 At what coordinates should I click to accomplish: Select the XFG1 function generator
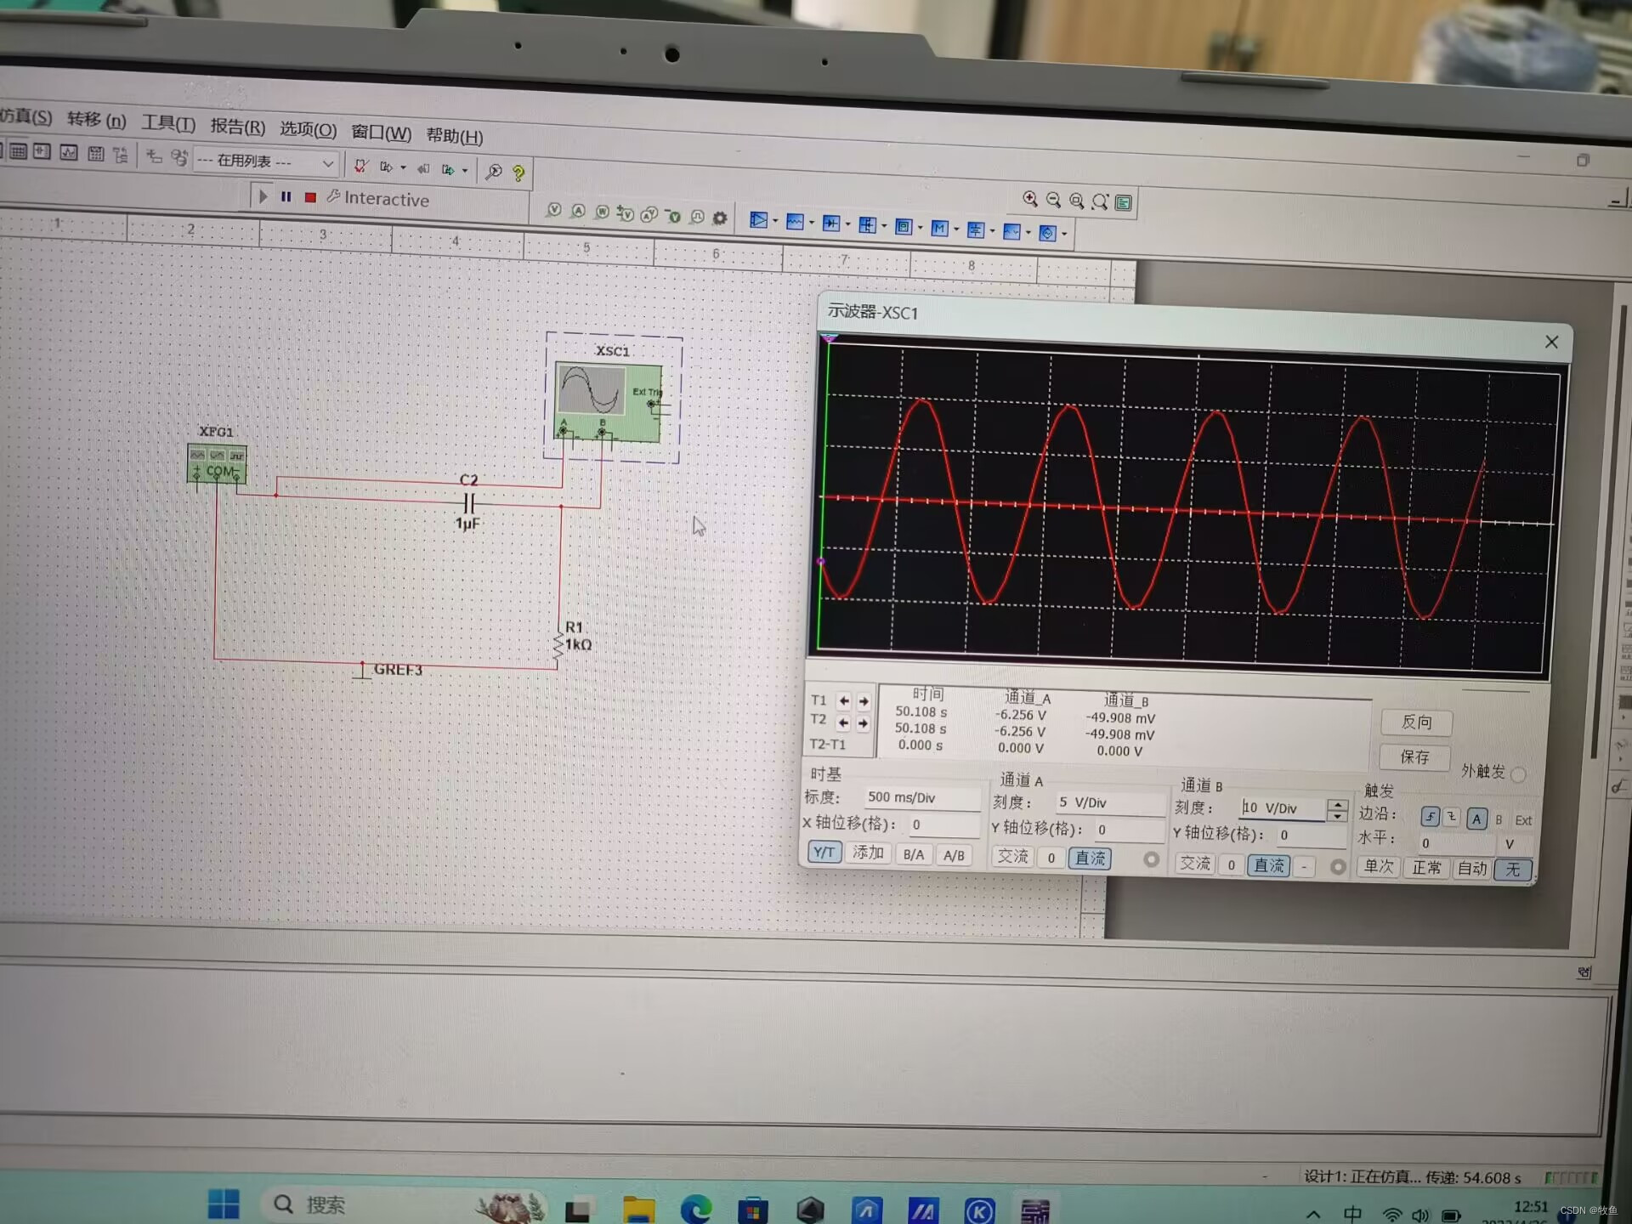pyautogui.click(x=217, y=464)
